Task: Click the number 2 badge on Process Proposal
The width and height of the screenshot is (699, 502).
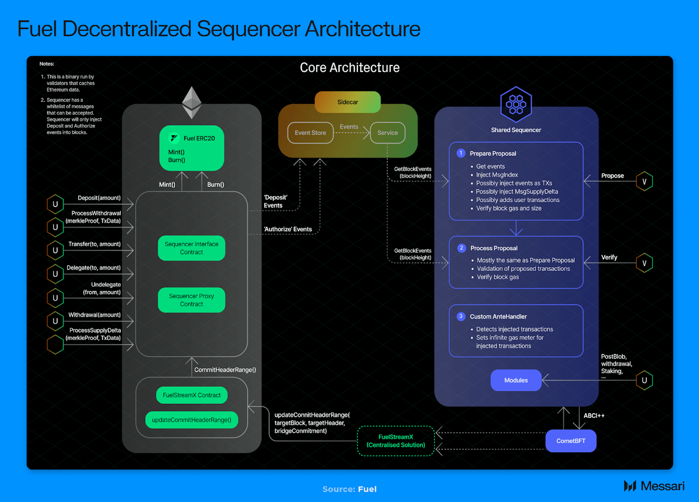Action: click(x=461, y=248)
